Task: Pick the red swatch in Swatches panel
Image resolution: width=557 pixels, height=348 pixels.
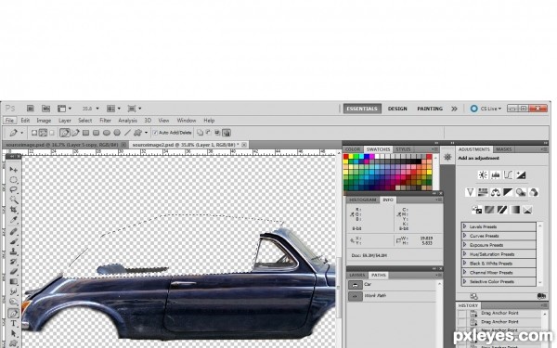Action: point(346,157)
